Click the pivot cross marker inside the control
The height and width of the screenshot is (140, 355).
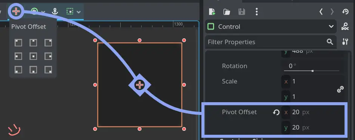[x=140, y=85]
